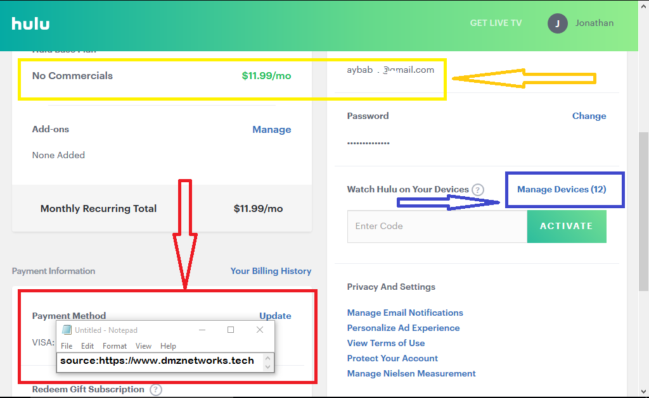
Task: Click the Payment Information heading
Action: (x=53, y=271)
